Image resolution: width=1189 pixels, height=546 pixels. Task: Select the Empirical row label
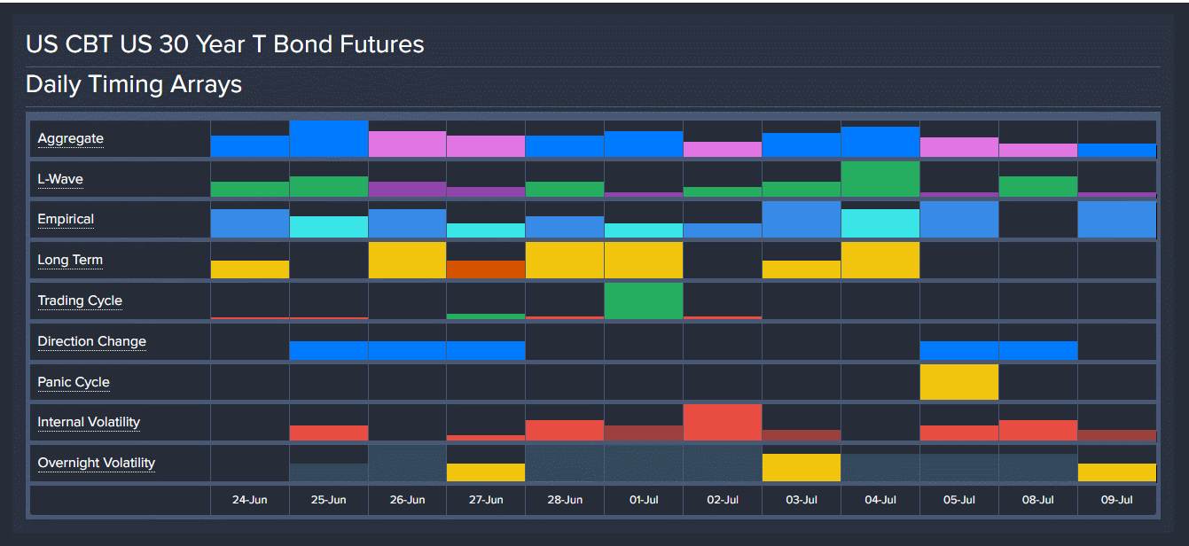coord(66,219)
